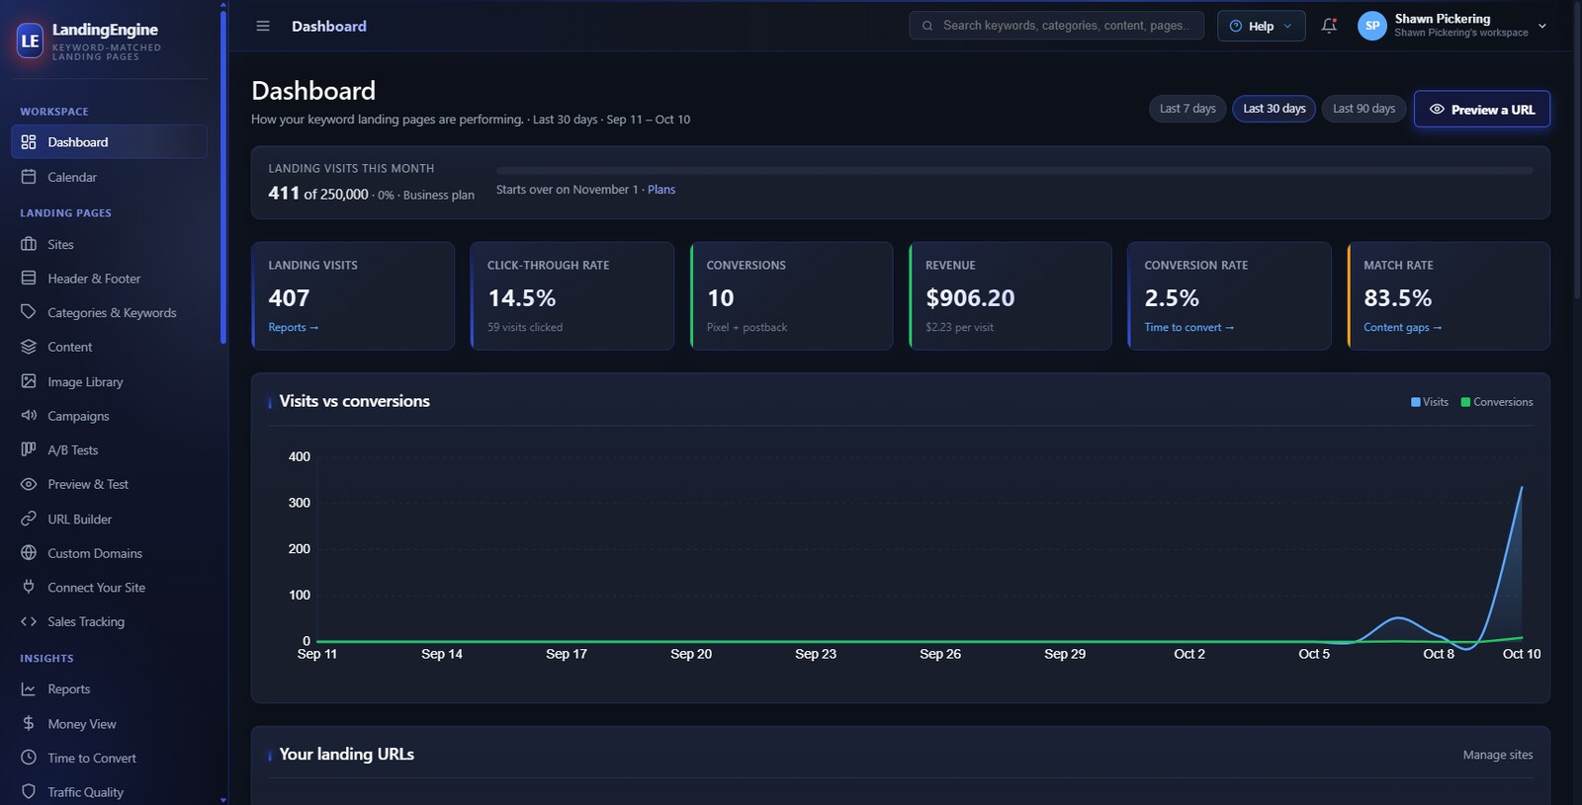
Task: Open A/B Tests in the sidebar
Action: [x=109, y=449]
